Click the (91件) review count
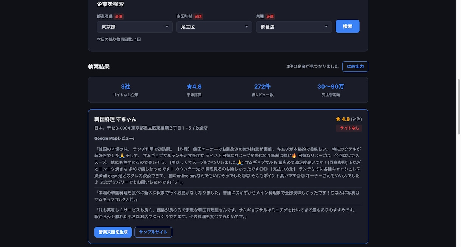Image resolution: width=461 pixels, height=247 pixels. 356,119
